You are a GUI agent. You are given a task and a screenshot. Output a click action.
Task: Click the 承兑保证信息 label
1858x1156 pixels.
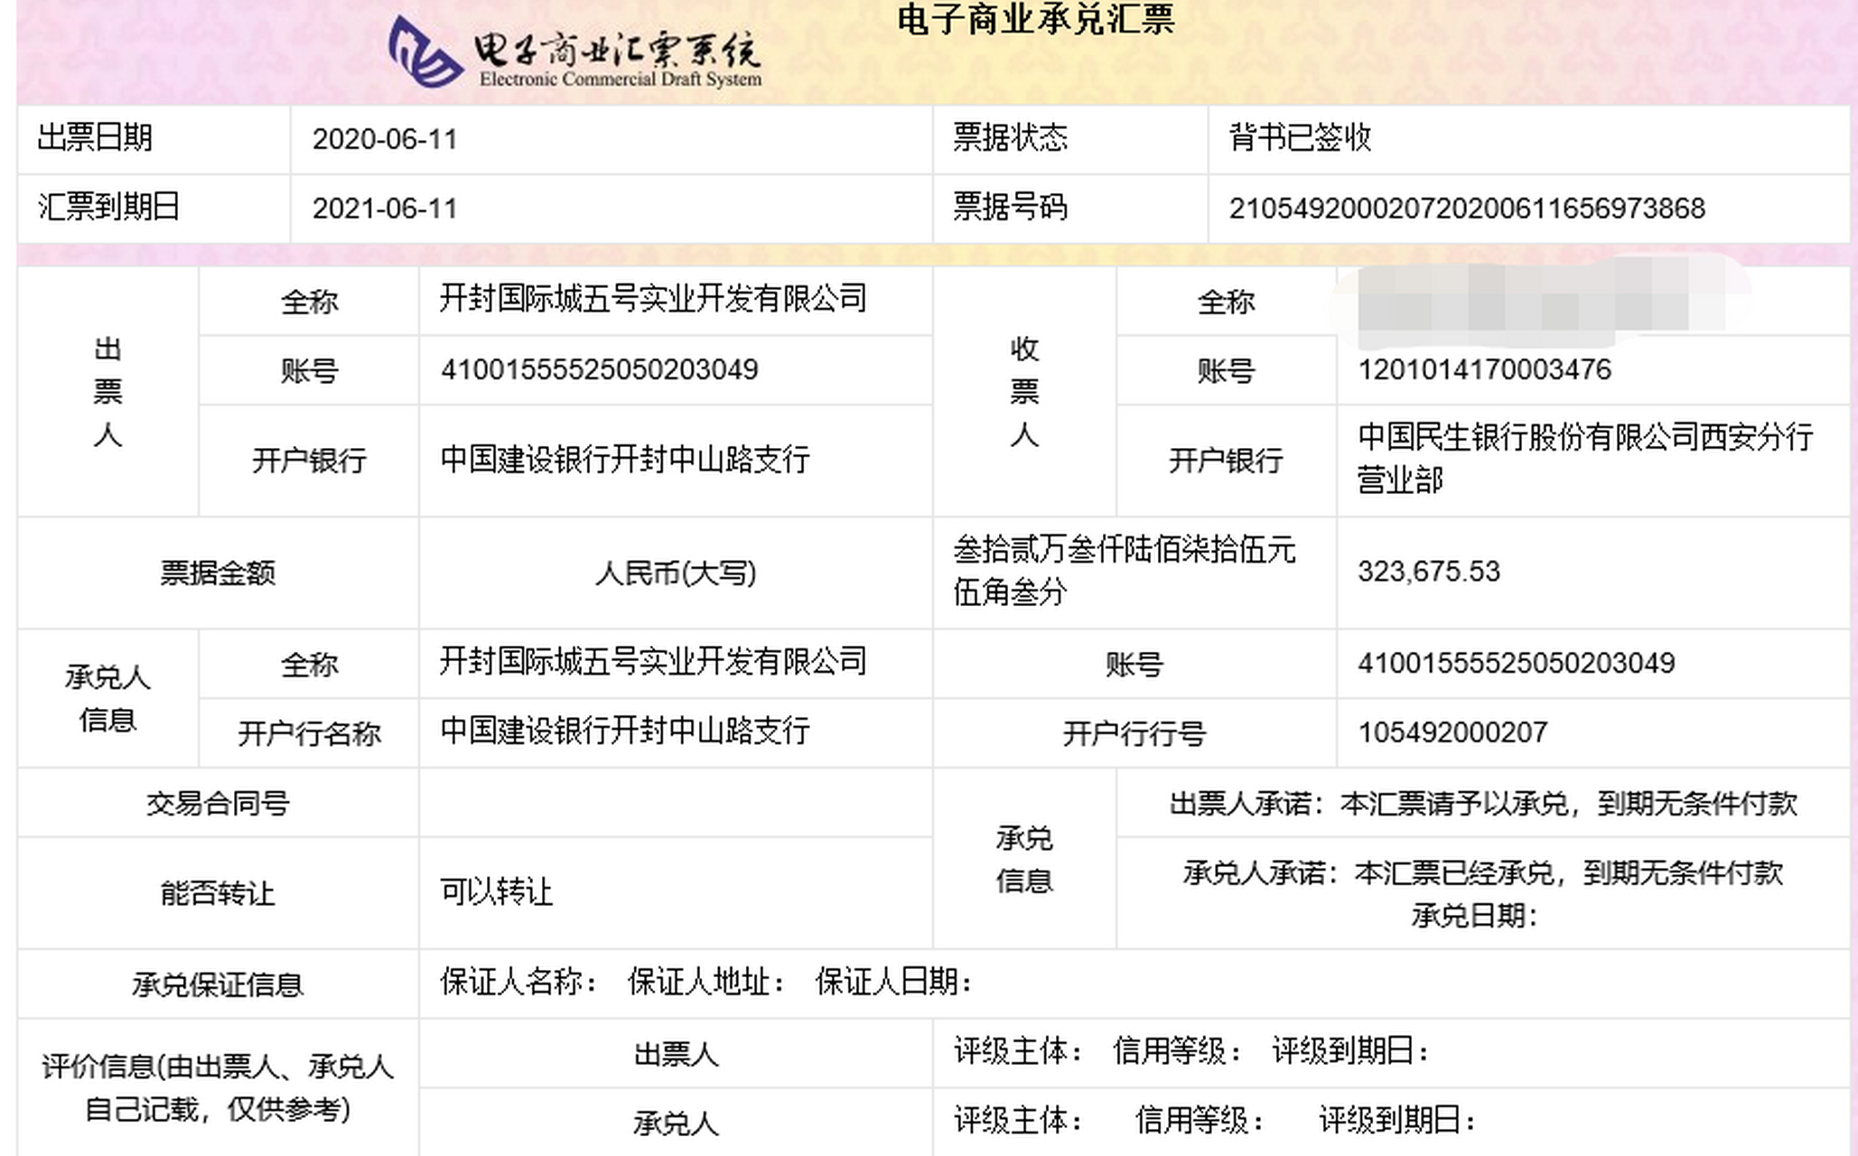coord(218,984)
